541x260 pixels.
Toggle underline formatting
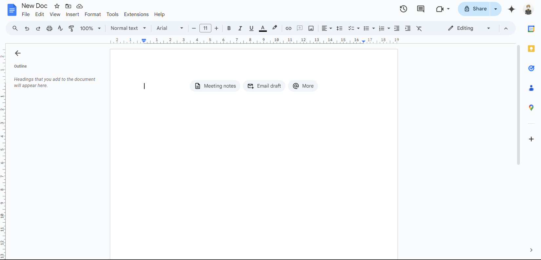pos(251,28)
